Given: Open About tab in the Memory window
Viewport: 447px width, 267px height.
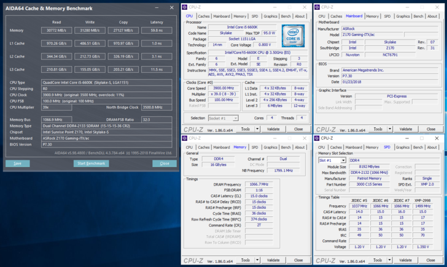Looking at the screenshot, I should coord(300,148).
